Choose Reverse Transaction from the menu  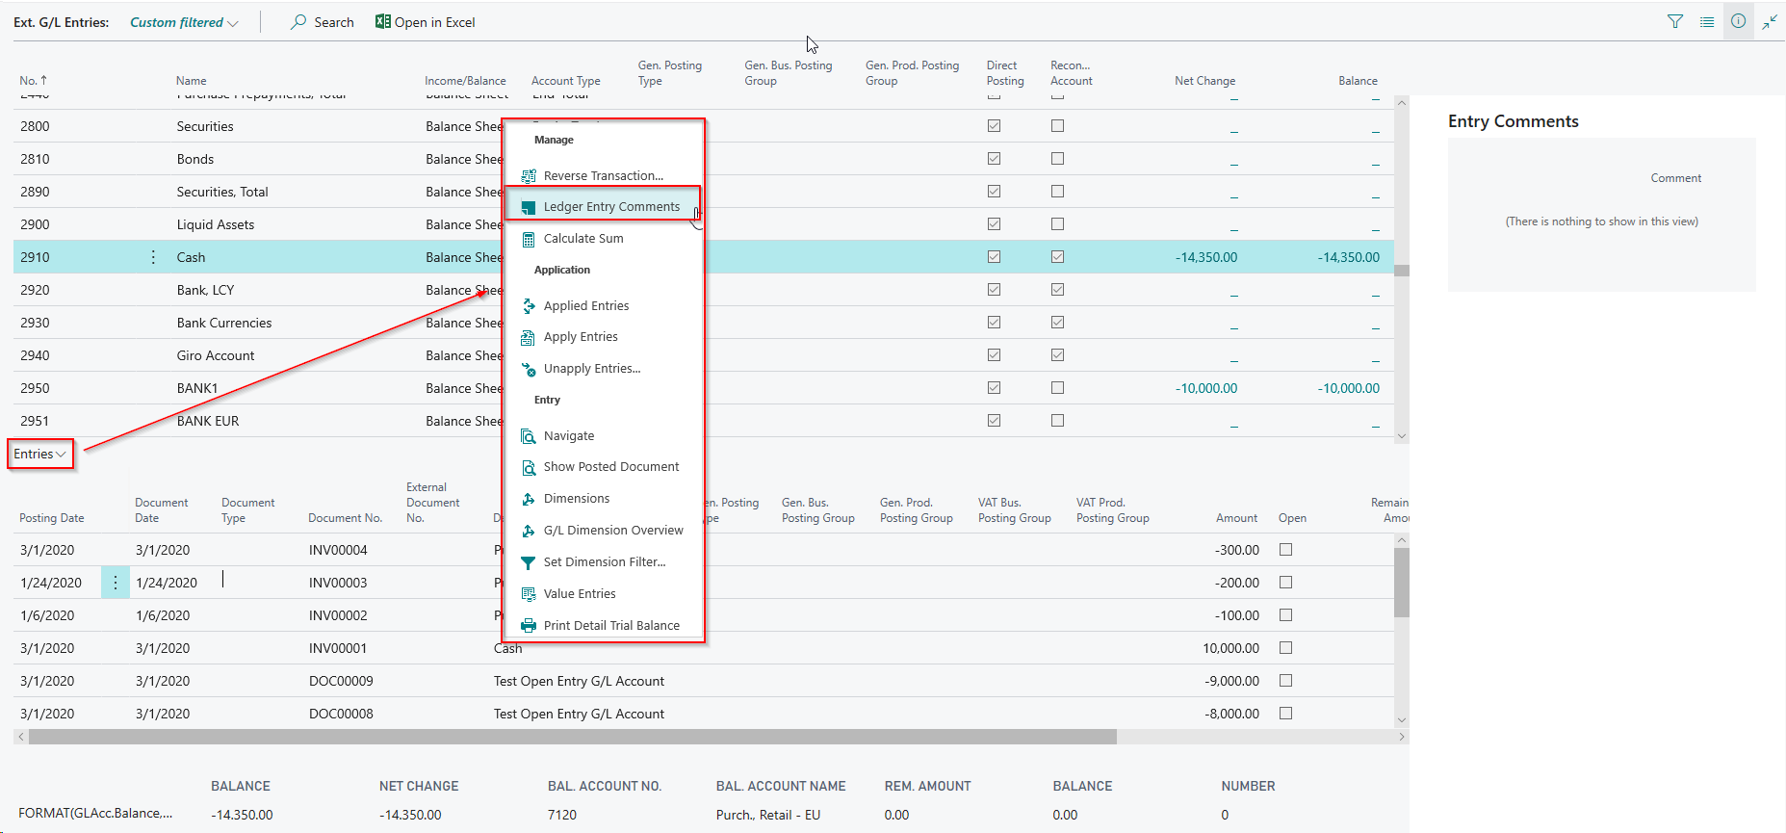[x=603, y=176]
